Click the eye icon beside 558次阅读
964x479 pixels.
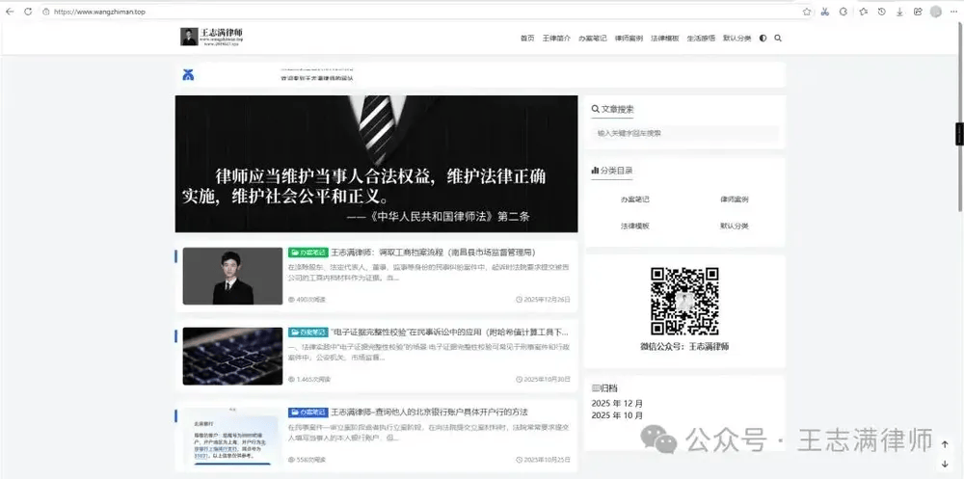291,460
